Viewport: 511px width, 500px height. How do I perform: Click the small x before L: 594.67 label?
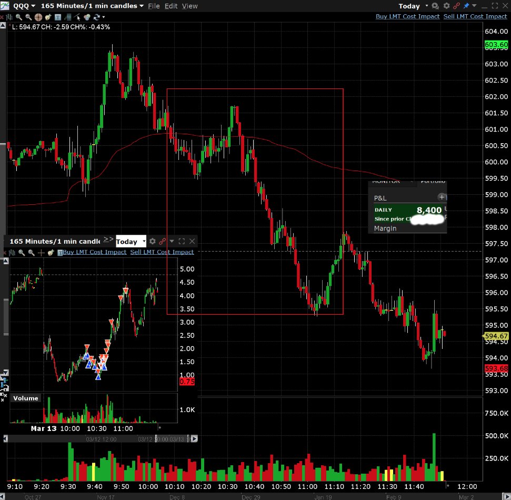pyautogui.click(x=10, y=25)
